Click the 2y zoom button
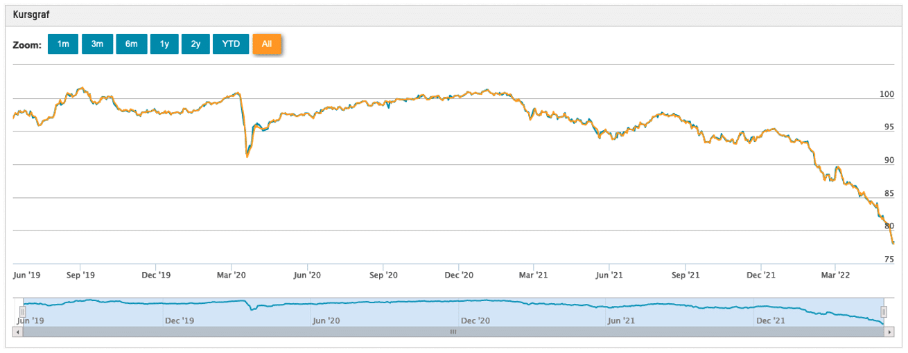The image size is (908, 353). tap(195, 45)
